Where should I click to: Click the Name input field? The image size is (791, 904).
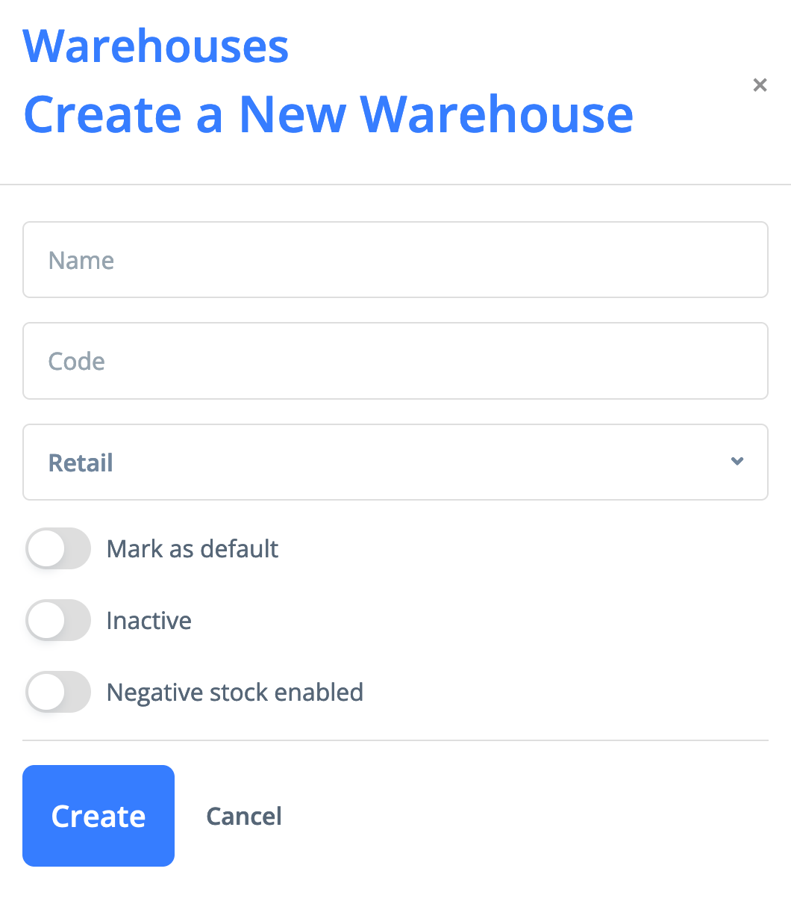[395, 260]
